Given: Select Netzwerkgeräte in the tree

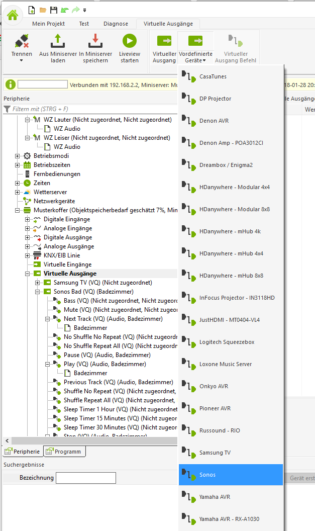Looking at the screenshot, I should pyautogui.click(x=54, y=201).
